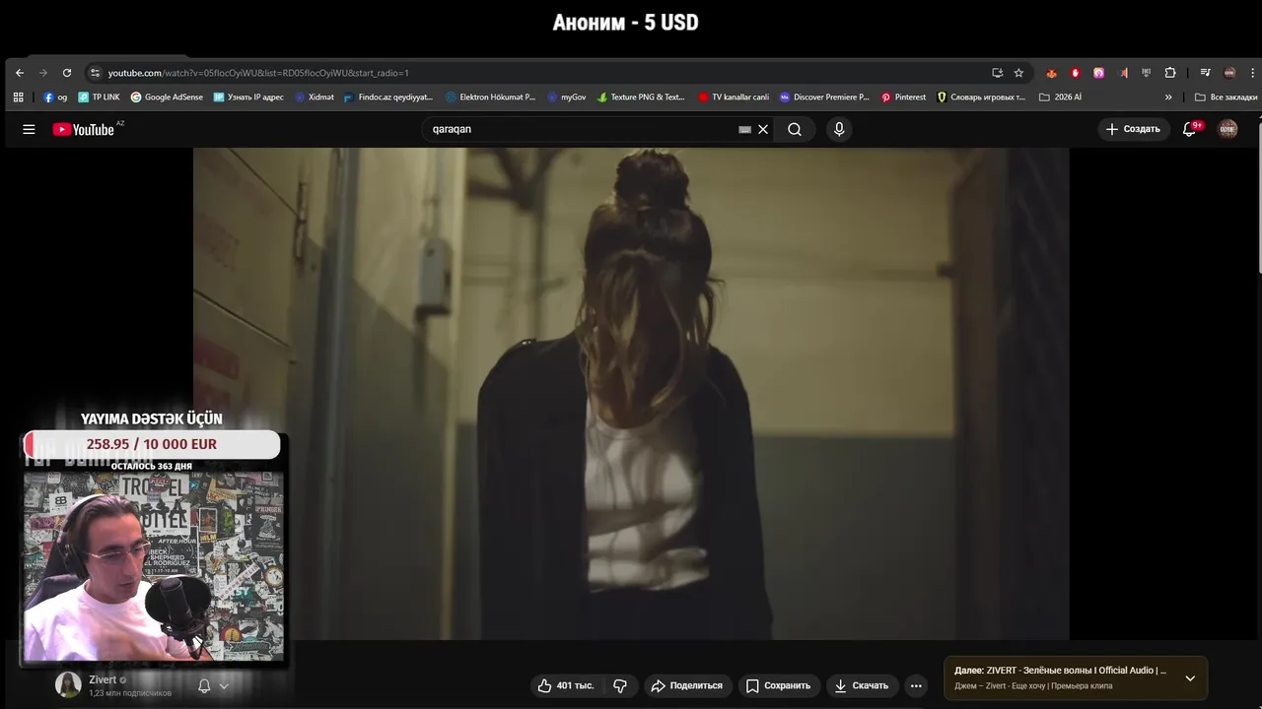Click the Создать button

[1133, 129]
